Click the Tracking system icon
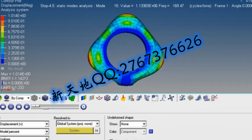 pos(171,98)
